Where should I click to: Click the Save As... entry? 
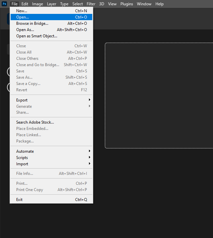coord(51,77)
